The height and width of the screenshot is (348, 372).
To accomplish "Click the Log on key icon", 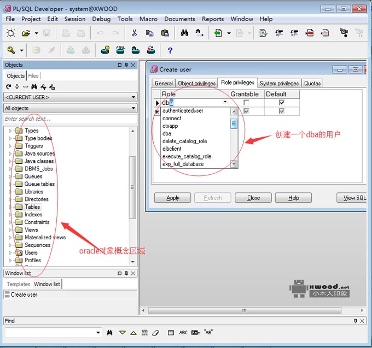I will pyautogui.click(x=11, y=50).
